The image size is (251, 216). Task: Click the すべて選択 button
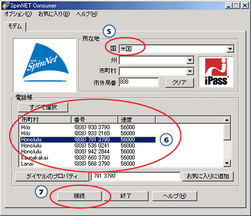point(43,107)
